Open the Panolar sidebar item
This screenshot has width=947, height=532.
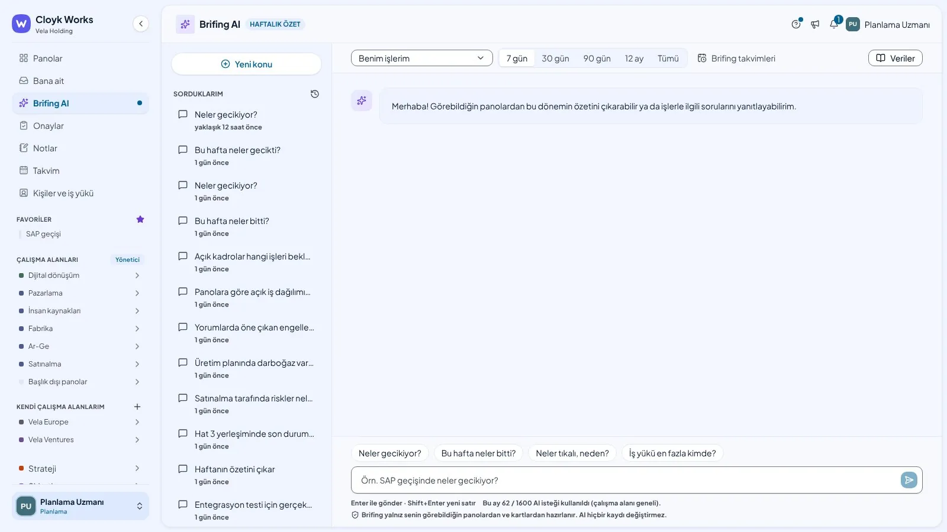(80, 59)
